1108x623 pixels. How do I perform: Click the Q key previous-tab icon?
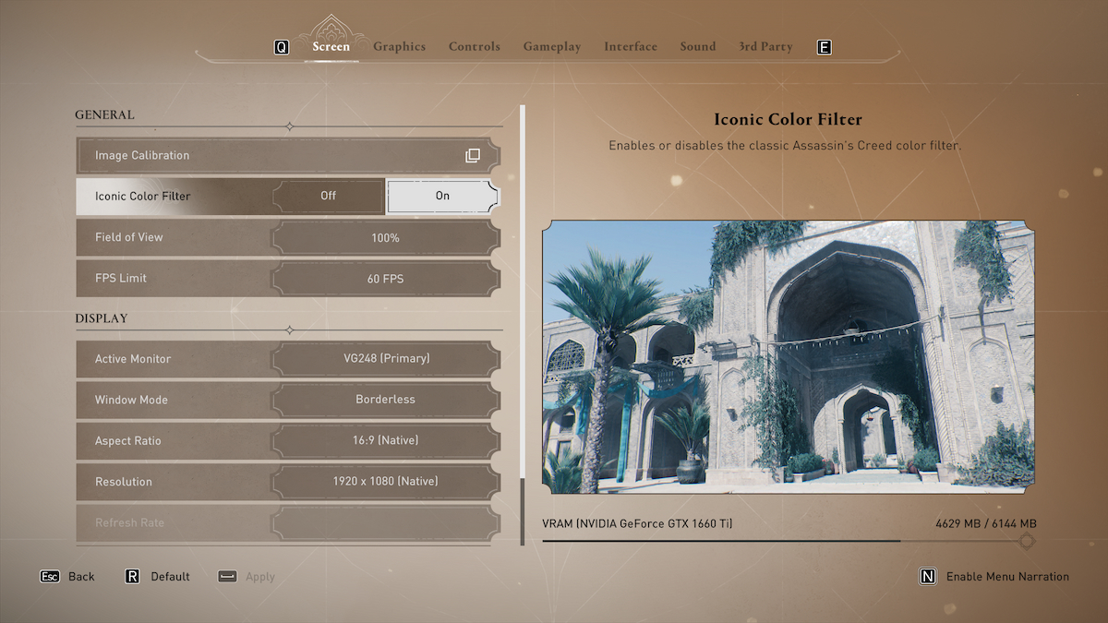[282, 47]
